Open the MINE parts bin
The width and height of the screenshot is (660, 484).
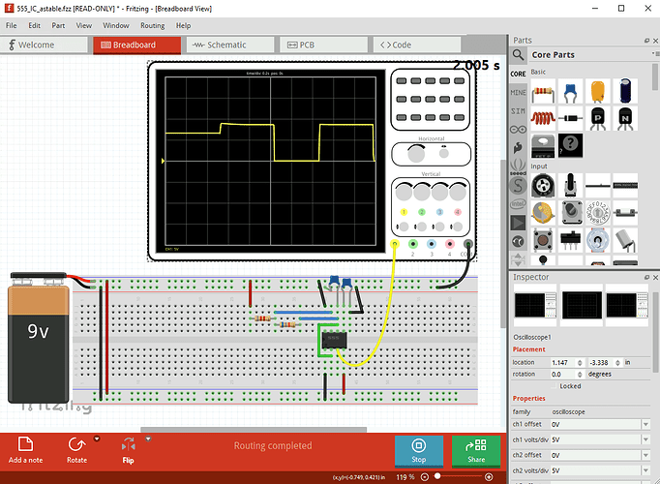pyautogui.click(x=518, y=93)
